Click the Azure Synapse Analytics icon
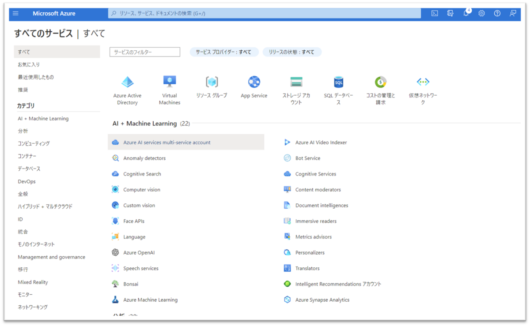530x326 pixels. (x=288, y=300)
